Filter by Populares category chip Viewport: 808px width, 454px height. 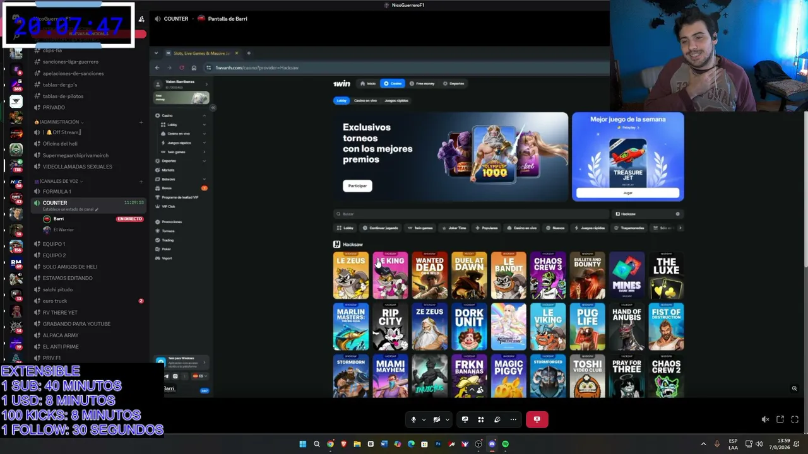pyautogui.click(x=486, y=228)
